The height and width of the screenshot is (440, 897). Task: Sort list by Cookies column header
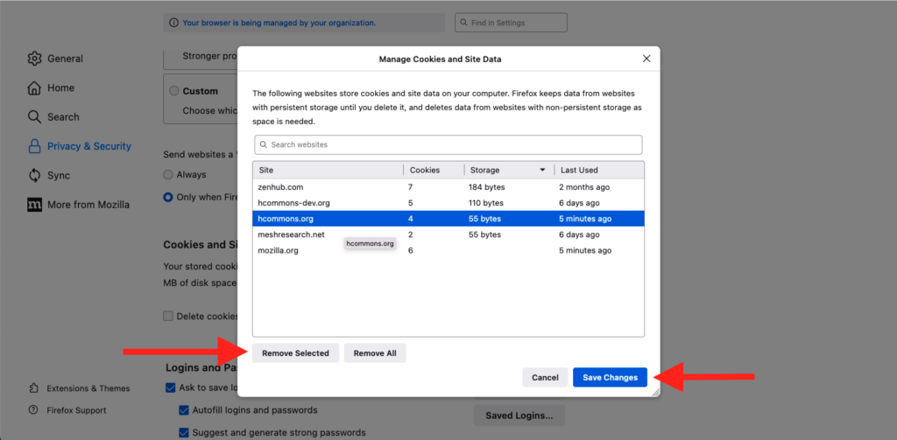click(425, 171)
